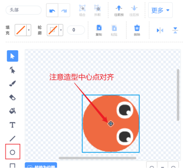This screenshot has height=168, width=186.
Task: Click the fill color swatch
Action: pos(21,30)
